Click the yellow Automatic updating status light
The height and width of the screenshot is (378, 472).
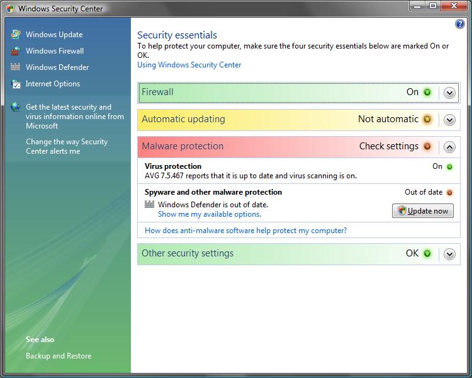(427, 119)
